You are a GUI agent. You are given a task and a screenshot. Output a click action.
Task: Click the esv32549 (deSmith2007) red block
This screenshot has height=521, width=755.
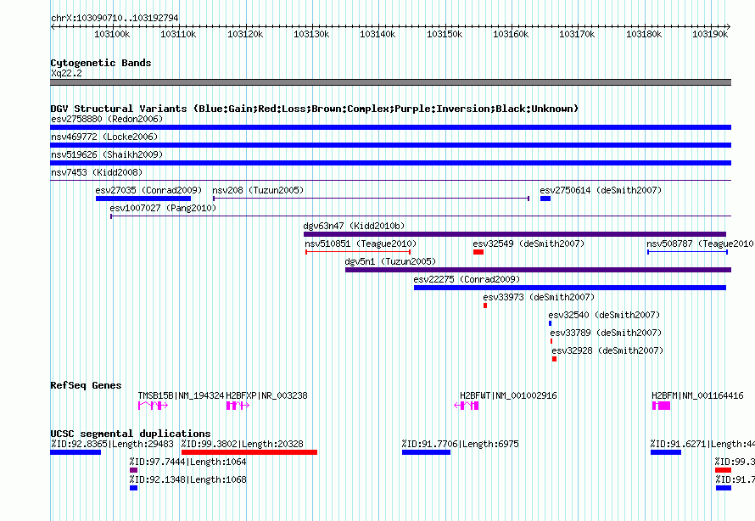(x=478, y=252)
